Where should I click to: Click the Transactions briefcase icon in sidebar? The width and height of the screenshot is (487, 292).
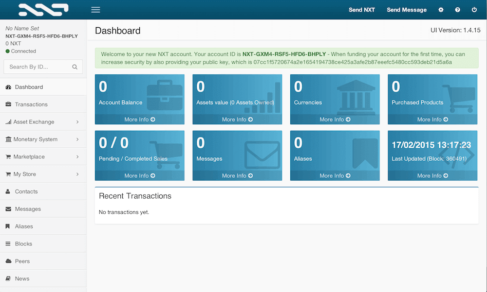pyautogui.click(x=8, y=104)
